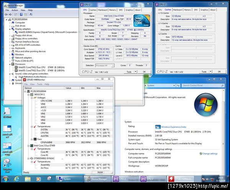Open the Tools menu in HWMonitor
This screenshot has width=230, height=190.
(39, 84)
